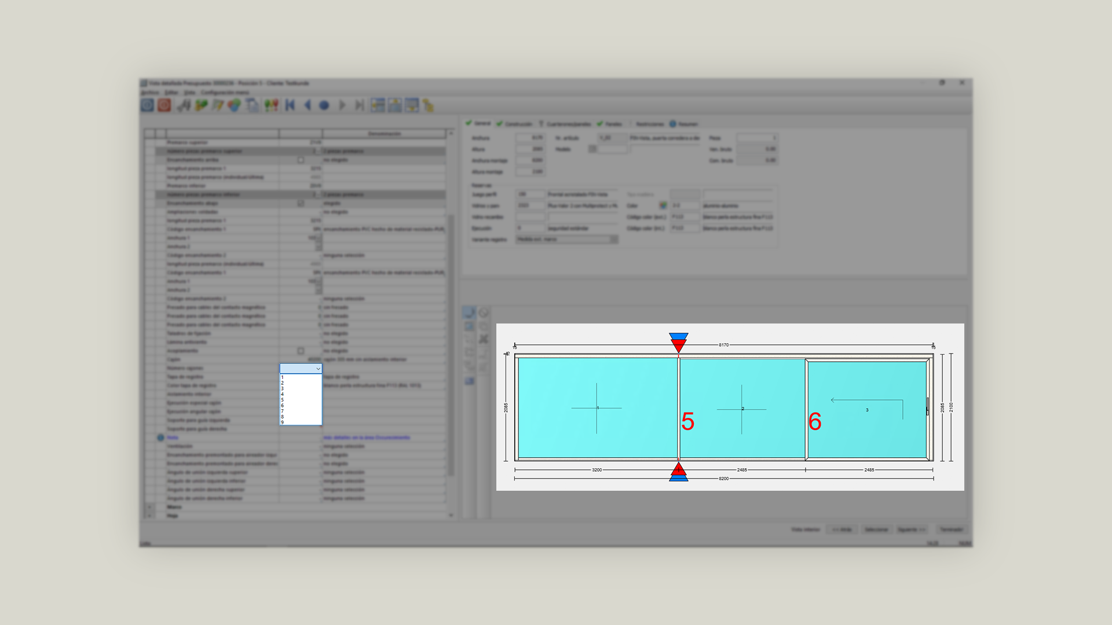Click the Anchura input field
The image size is (1112, 625).
click(530, 138)
